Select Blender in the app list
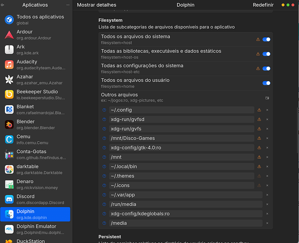The width and height of the screenshot is (299, 243). click(x=35, y=124)
